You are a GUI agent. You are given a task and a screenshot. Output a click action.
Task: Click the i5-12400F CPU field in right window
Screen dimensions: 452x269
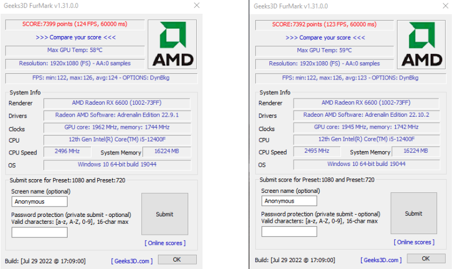tap(366, 139)
